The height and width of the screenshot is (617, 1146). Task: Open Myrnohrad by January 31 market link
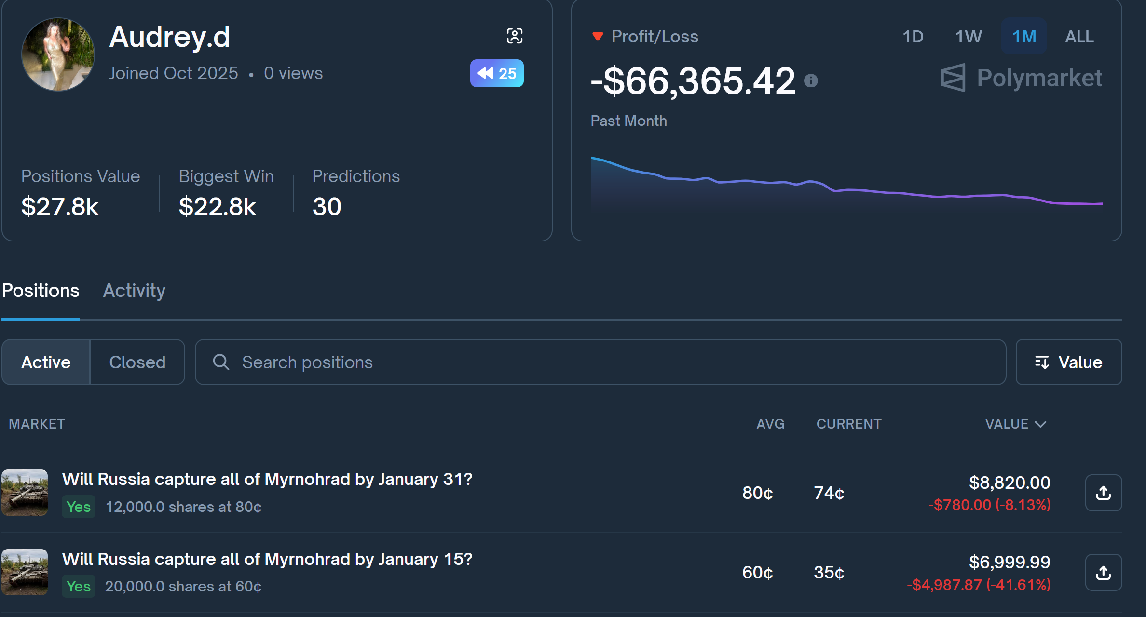pos(267,479)
